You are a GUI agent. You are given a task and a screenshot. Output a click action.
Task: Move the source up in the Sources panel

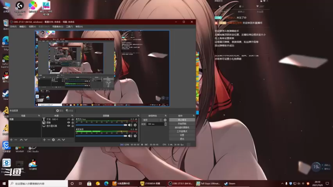click(x=59, y=140)
